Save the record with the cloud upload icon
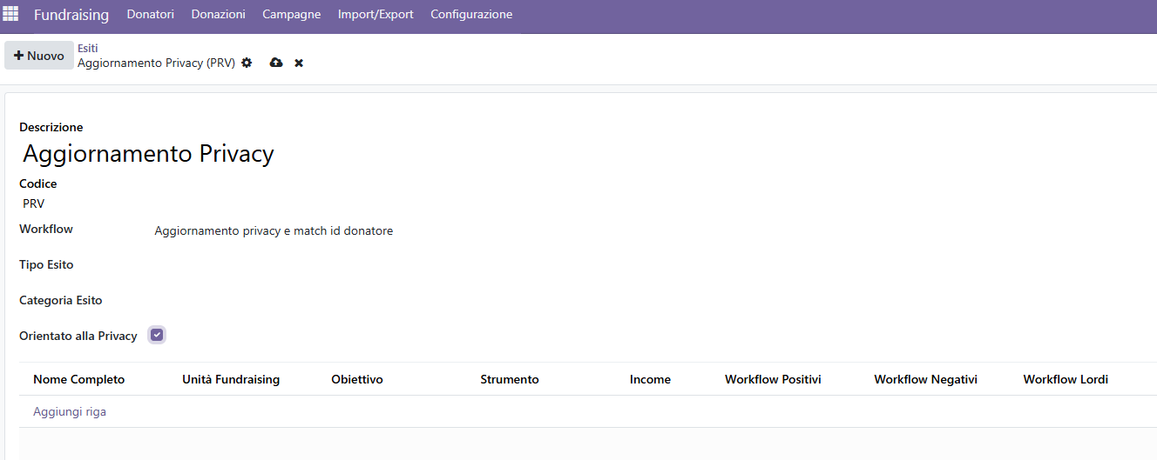Image resolution: width=1157 pixels, height=460 pixels. [276, 63]
